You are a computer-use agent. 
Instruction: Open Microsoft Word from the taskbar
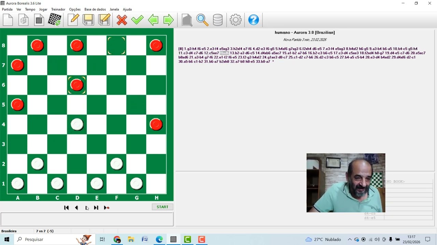145,239
